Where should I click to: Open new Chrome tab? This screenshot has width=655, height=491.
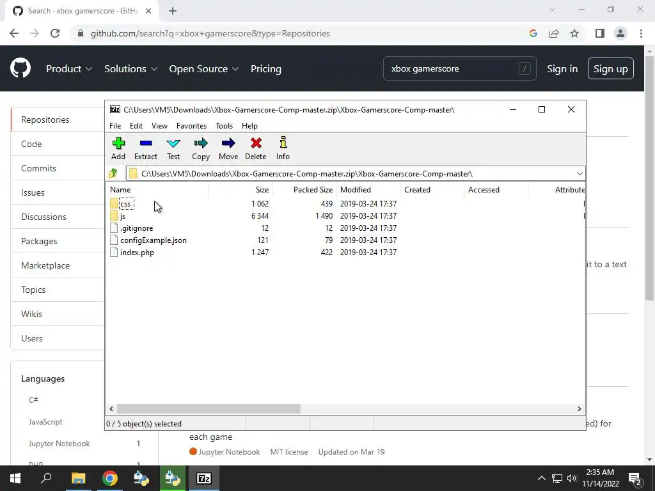(173, 11)
